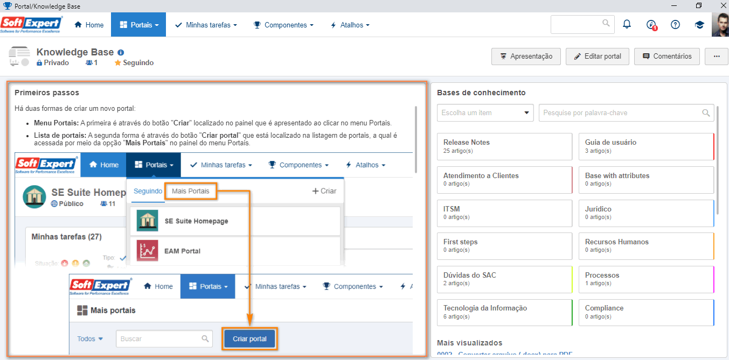Open the Base with attributes card

click(646, 180)
